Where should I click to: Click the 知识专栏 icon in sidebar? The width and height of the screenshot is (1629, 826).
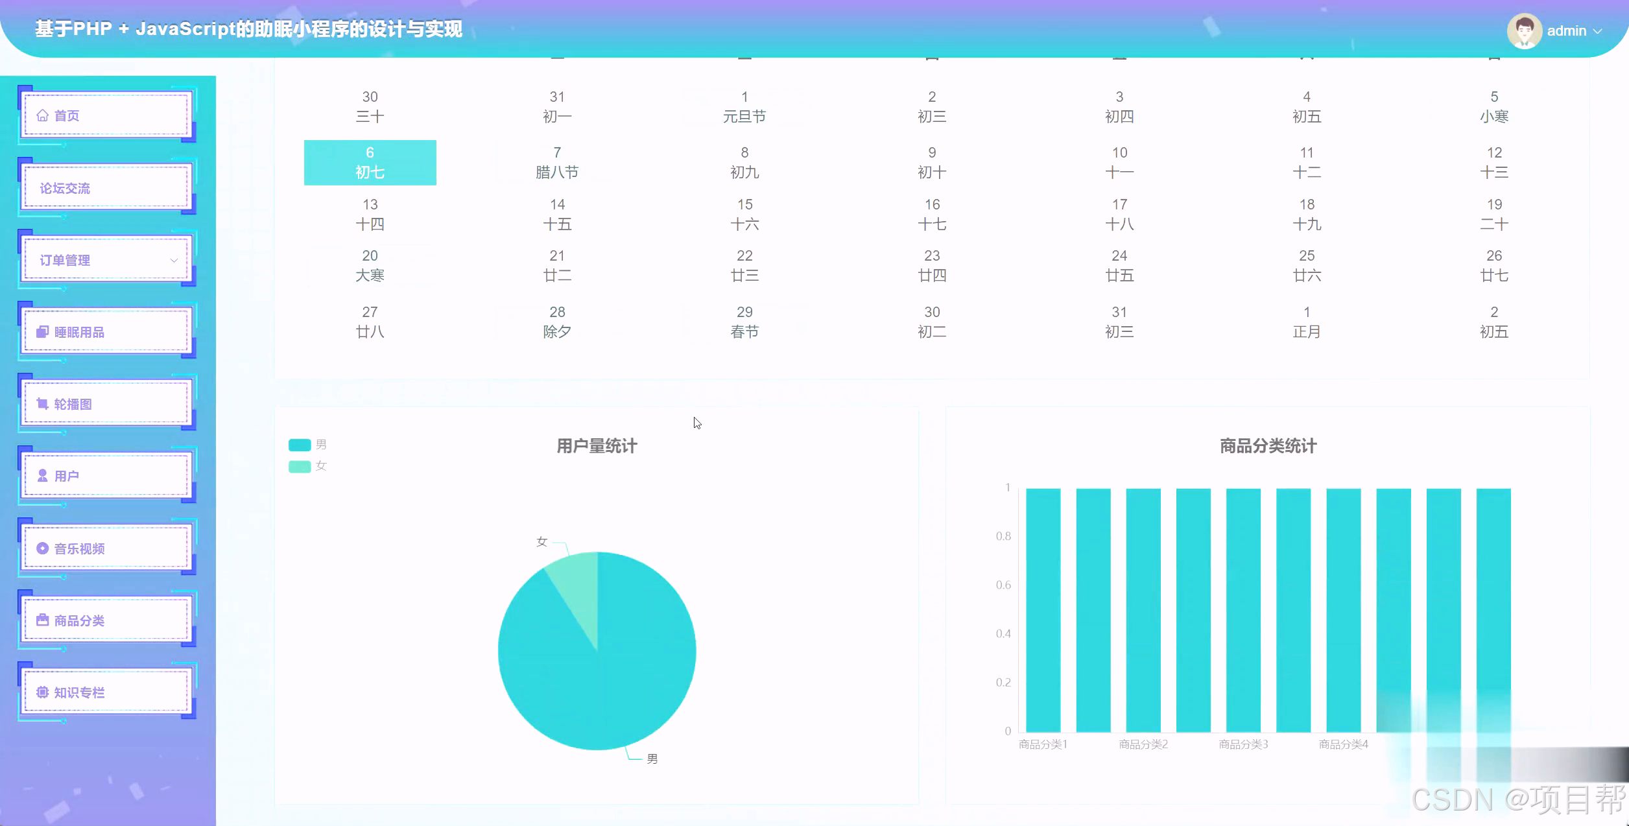pos(42,692)
